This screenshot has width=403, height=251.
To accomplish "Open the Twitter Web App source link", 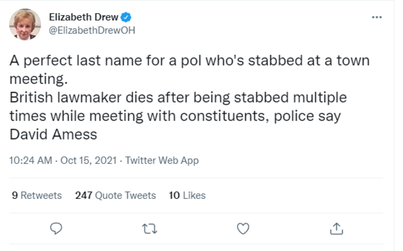I will [162, 160].
